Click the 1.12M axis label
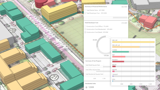The image size is (160, 90). click(x=104, y=78)
